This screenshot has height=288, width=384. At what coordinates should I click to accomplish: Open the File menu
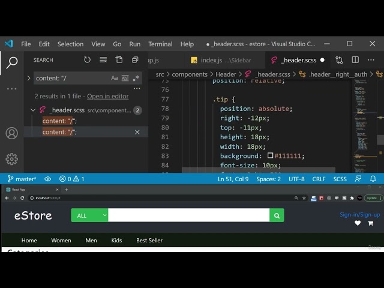coord(26,44)
